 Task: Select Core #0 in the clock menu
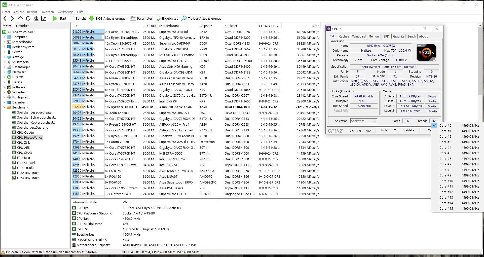[457, 125]
